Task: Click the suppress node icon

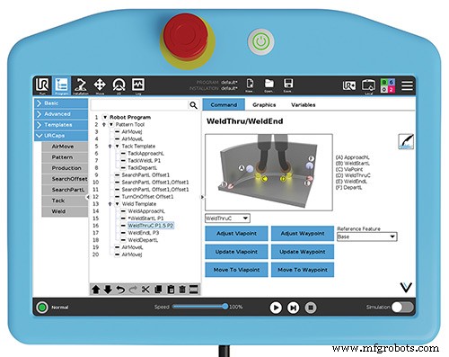Action: [194, 290]
